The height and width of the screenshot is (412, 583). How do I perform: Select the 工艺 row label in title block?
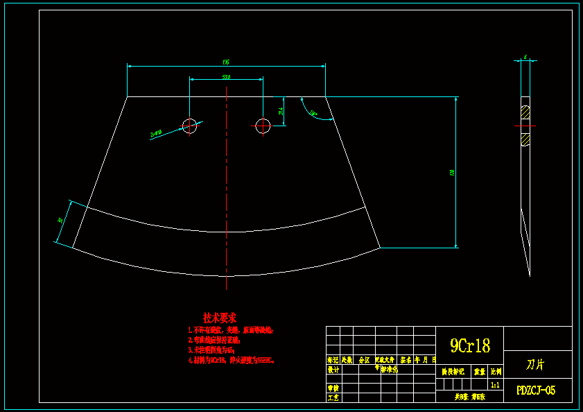pyautogui.click(x=333, y=397)
